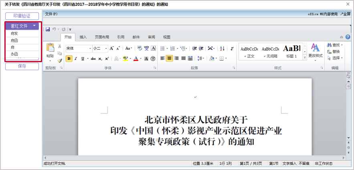Choose 府函 from 套红文件 list

[x=22, y=40]
